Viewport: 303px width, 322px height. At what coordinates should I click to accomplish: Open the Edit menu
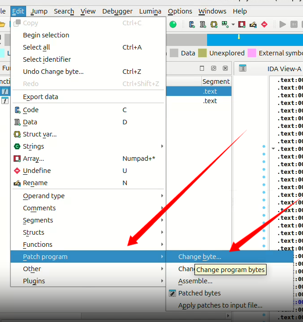tap(18, 11)
